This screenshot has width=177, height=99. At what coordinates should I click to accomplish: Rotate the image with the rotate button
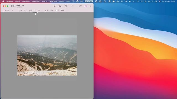[x=80, y=6]
